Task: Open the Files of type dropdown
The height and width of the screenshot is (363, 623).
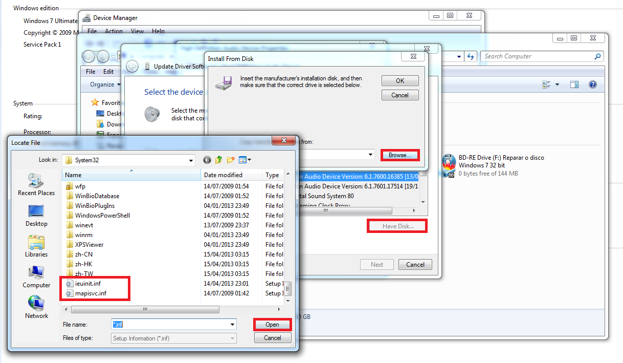Action: tap(232, 338)
